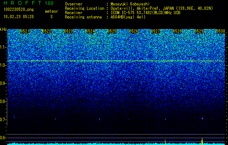Screen dimensions: 228x145
Task: Click the kHz axis unit label
Action: (3, 29)
